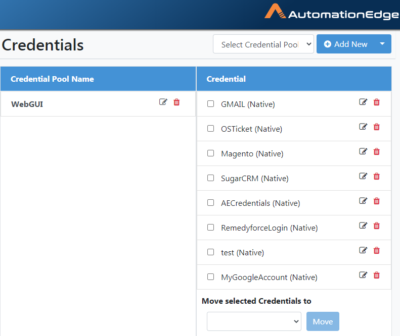400x336 pixels.
Task: Edit the RemedyforceLogin credential
Action: [x=363, y=226]
